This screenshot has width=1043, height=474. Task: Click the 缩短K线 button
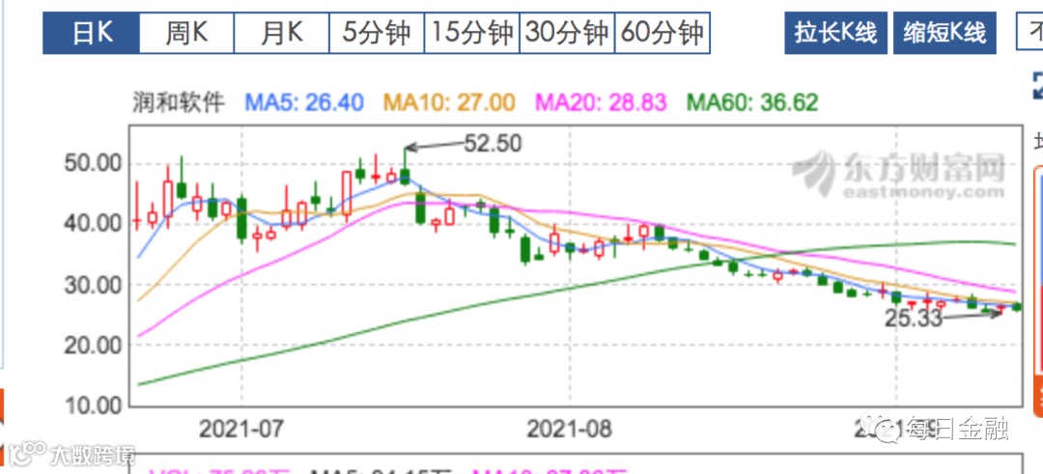(944, 33)
